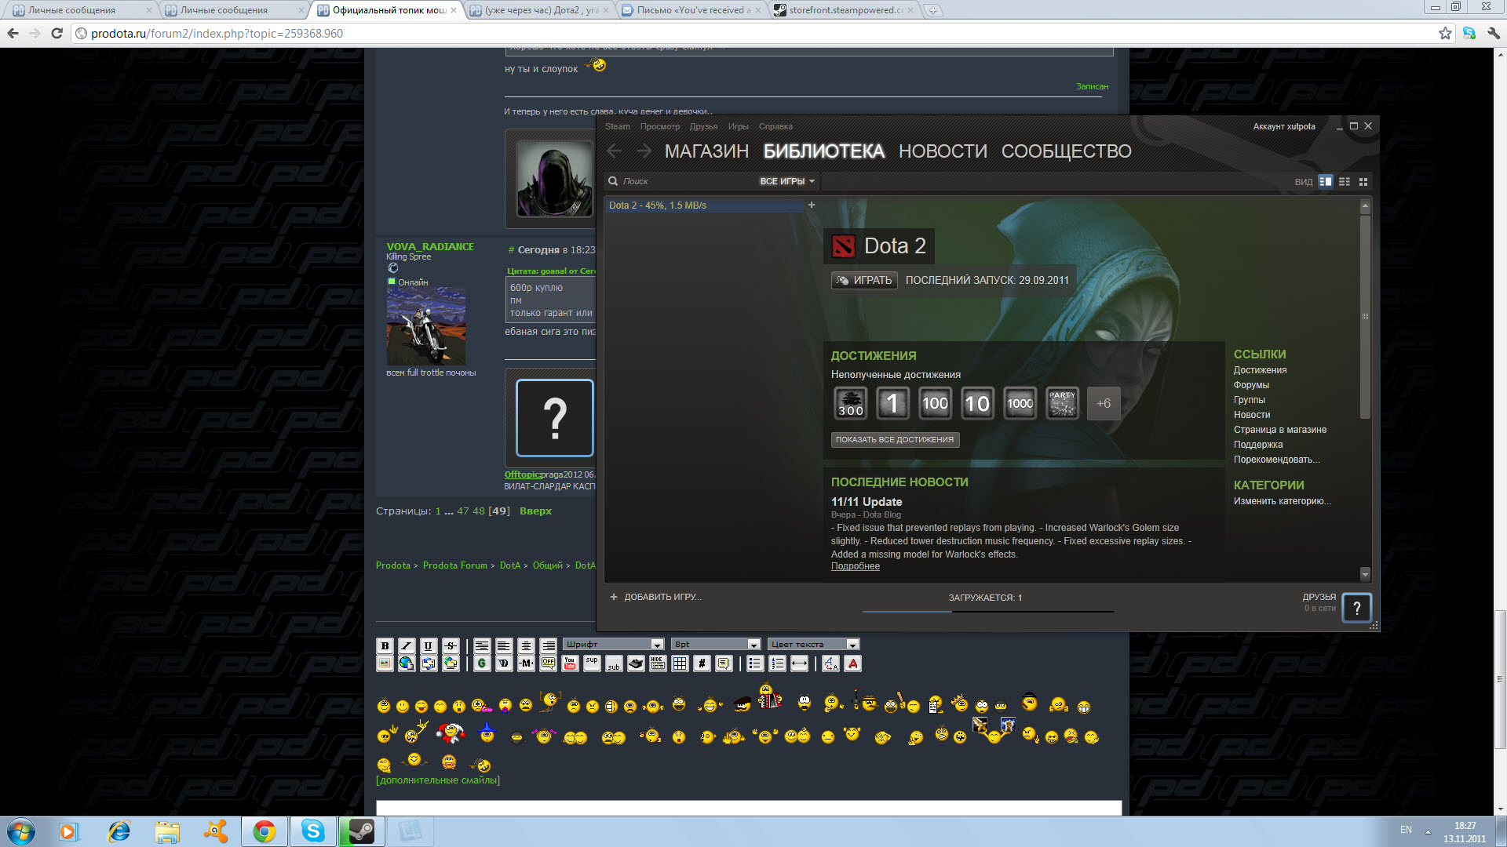
Task: Insert bulleted list in post editor
Action: (x=755, y=663)
